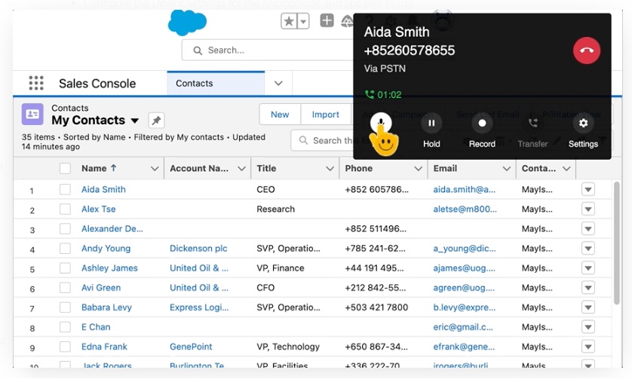Screen dimensions: 632x382
Task: Select the Alex Tse row checkbox
Action: (65, 209)
